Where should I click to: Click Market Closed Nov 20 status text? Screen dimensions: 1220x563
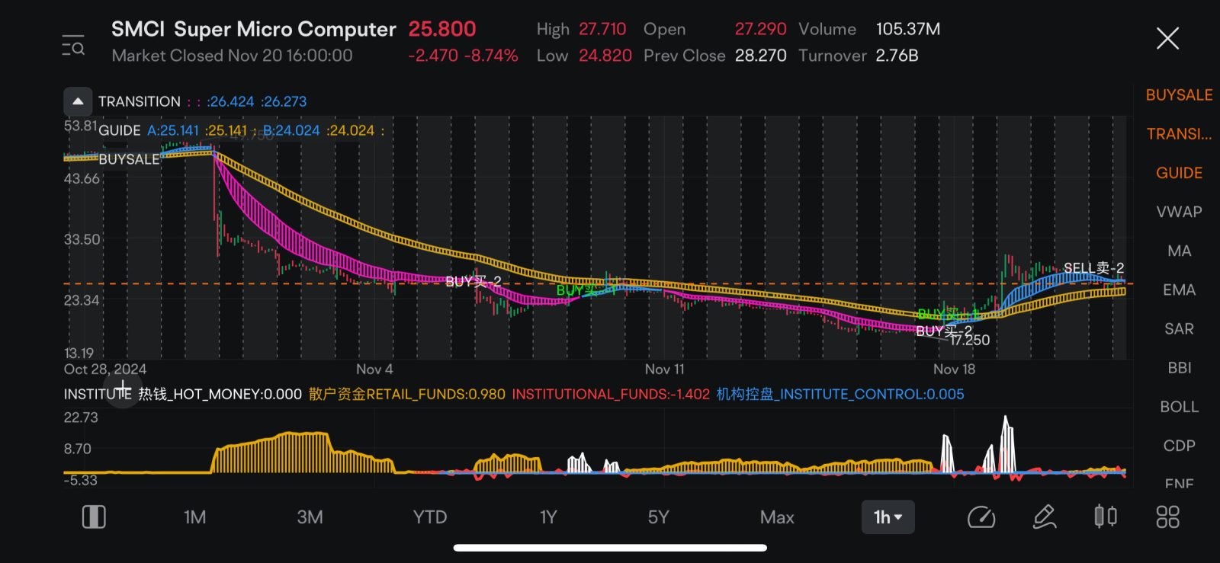coord(232,56)
